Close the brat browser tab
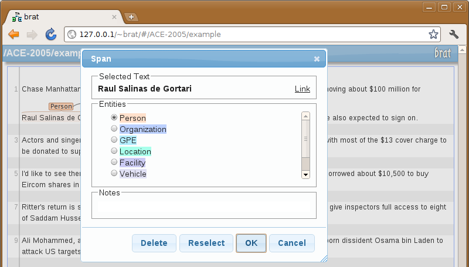 (x=114, y=17)
